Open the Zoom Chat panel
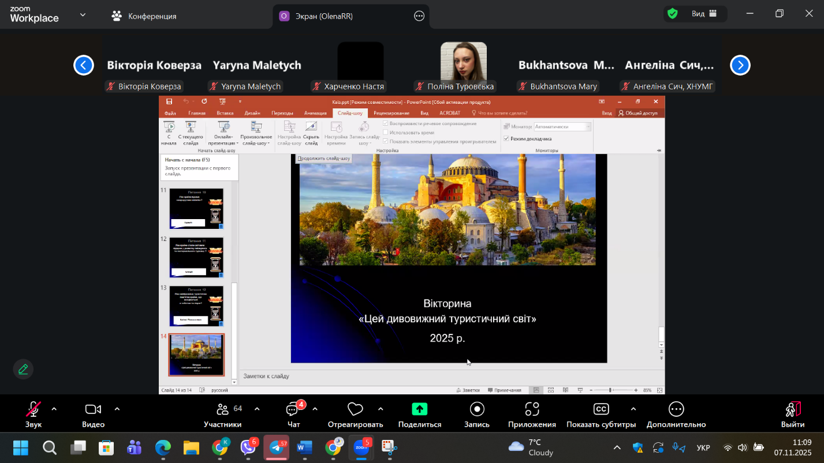 293,409
